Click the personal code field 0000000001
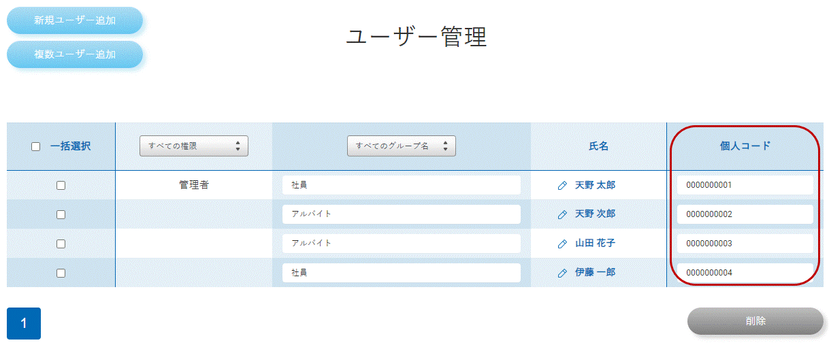This screenshot has height=347, width=829. 745,185
